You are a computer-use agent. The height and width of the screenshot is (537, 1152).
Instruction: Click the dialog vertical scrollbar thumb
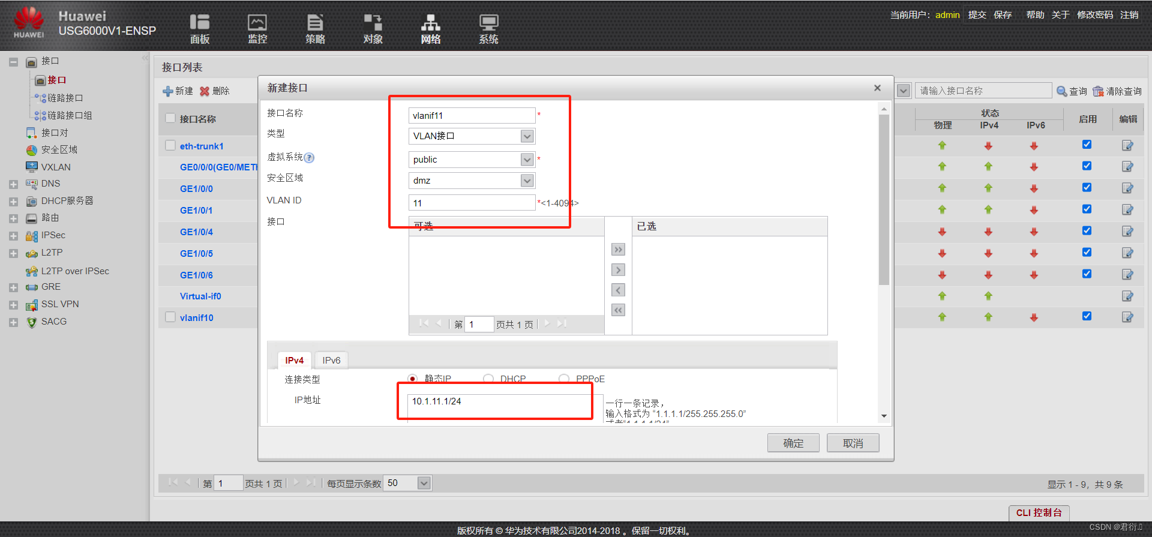(x=884, y=199)
